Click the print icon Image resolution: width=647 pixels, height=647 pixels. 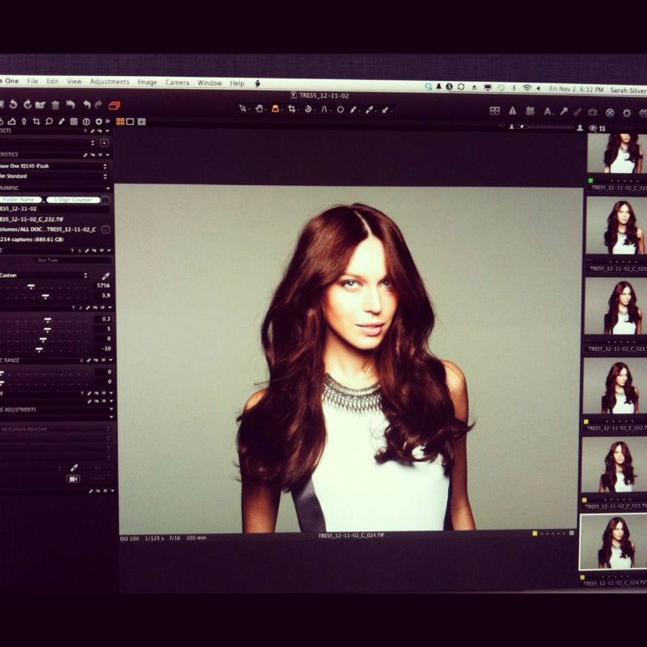tap(643, 113)
